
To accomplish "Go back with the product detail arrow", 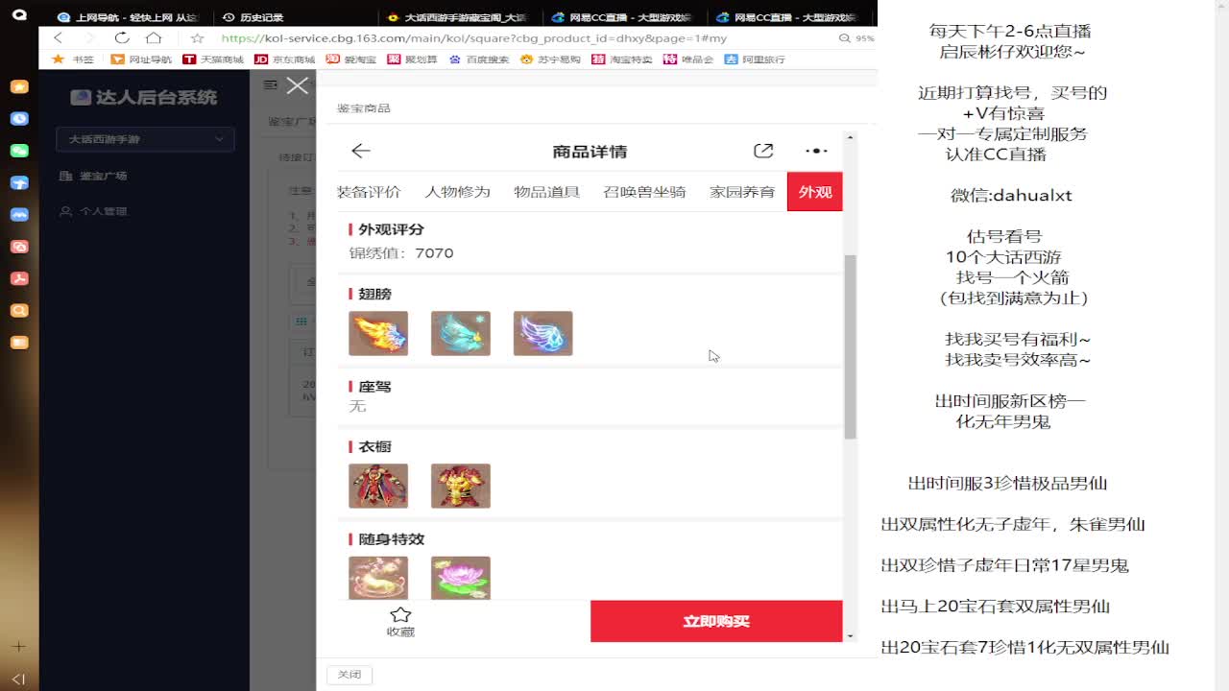I will (x=361, y=151).
